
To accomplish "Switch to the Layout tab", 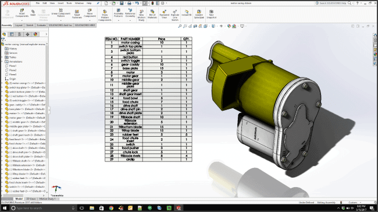I will 19,25.
